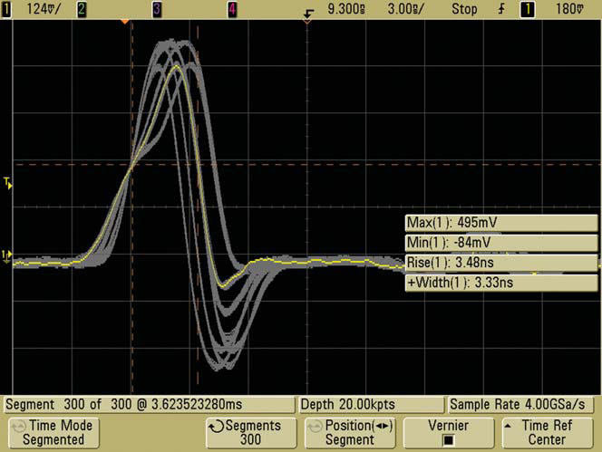602x452 pixels.
Task: Expand the Time Ref Center selector
Action: coord(546,432)
